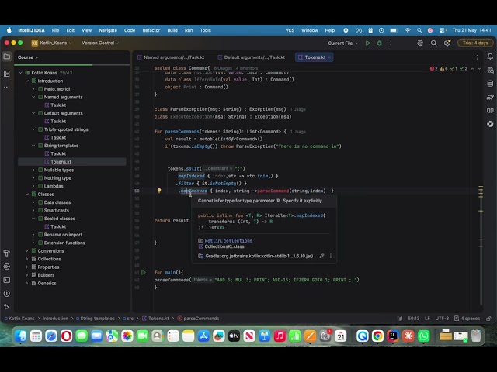Open Build tool window hammer icon

[7, 253]
